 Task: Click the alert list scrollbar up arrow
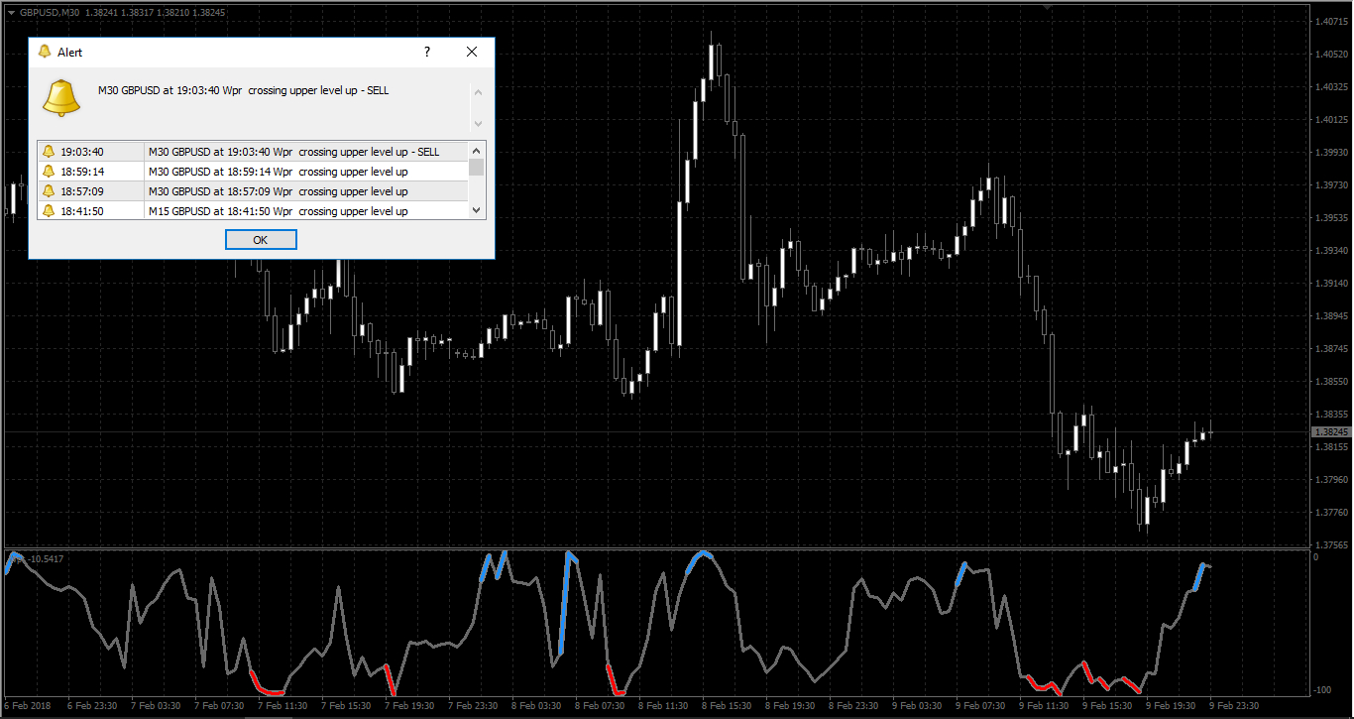[477, 151]
